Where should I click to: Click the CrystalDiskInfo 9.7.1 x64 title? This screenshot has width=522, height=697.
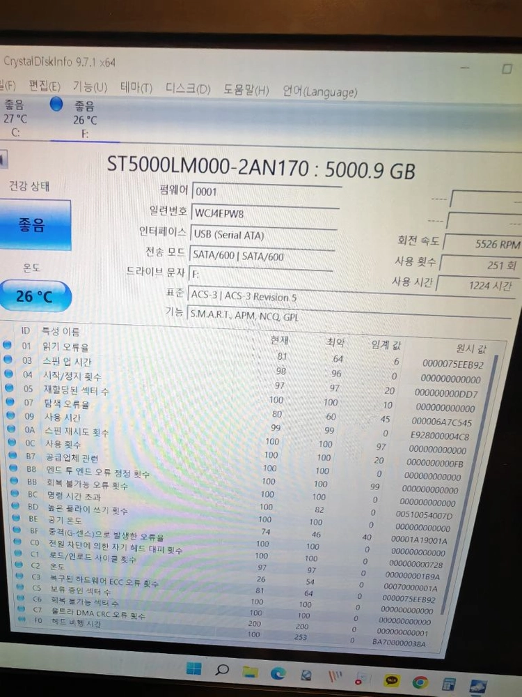[59, 62]
